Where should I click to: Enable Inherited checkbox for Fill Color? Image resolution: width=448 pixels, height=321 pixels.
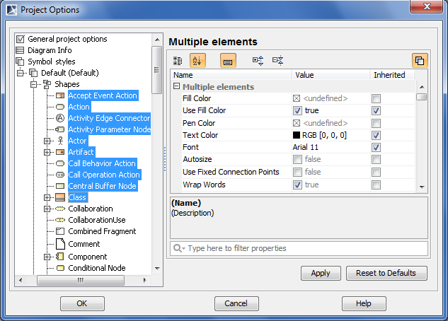[377, 98]
